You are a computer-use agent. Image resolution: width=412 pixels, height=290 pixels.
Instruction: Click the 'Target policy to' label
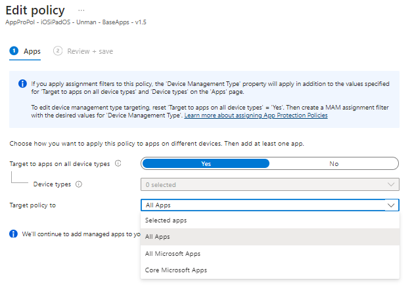(33, 205)
